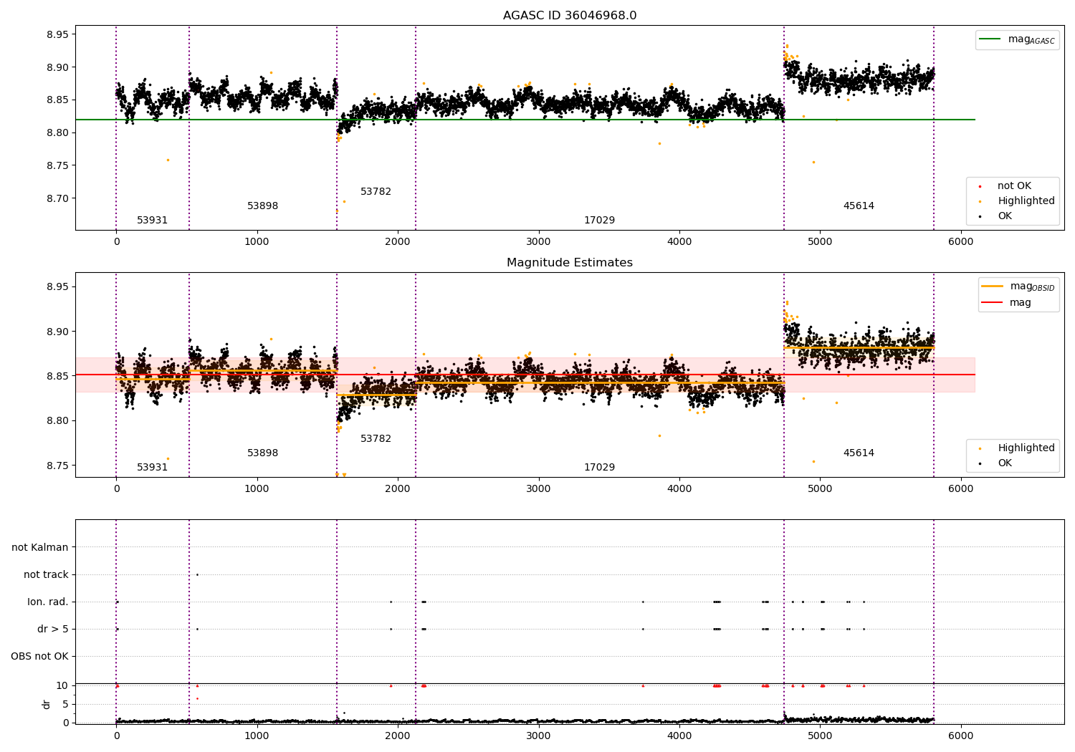
Task: Click the 'dr > 5' axis label
Action: point(53,630)
